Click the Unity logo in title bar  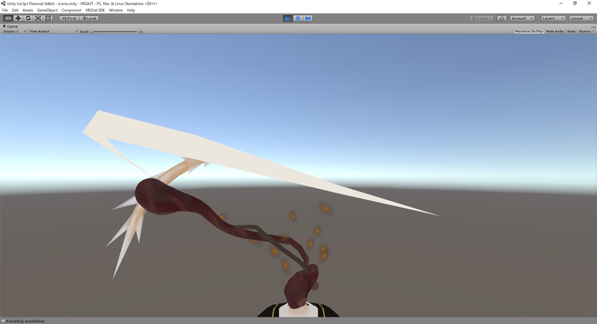pos(3,4)
